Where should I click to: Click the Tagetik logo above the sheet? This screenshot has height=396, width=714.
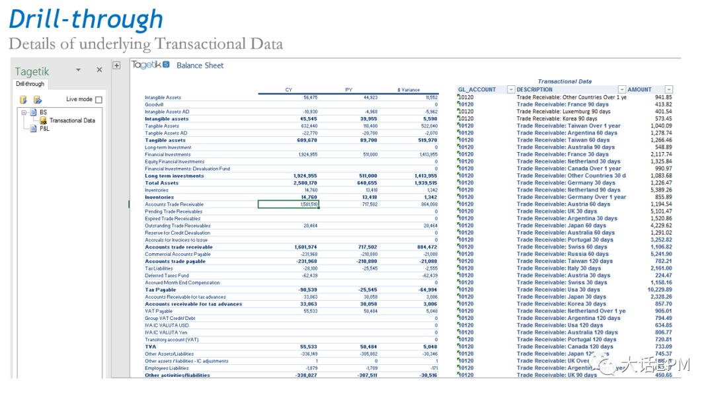pyautogui.click(x=151, y=65)
